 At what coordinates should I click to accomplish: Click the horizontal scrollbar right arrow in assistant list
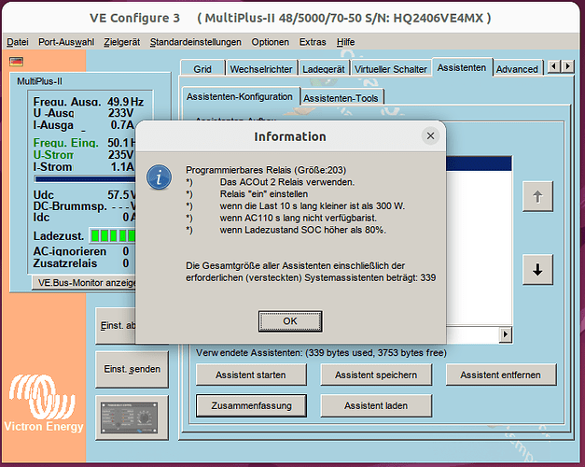point(505,334)
